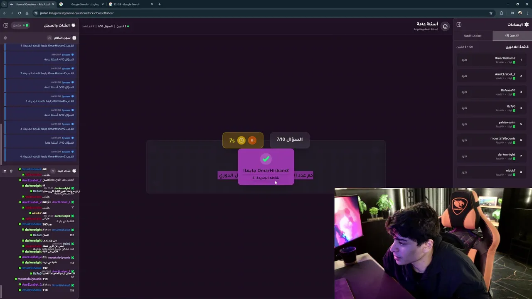
Task: Open the browser extensions menu
Action: [x=501, y=13]
